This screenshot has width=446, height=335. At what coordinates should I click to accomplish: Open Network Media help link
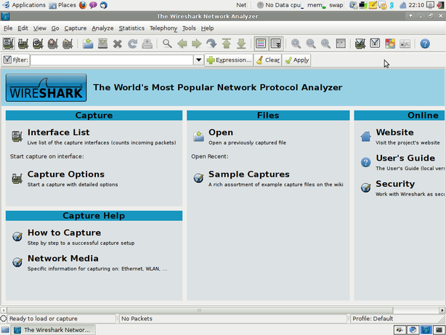coord(63,258)
